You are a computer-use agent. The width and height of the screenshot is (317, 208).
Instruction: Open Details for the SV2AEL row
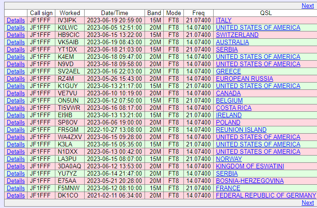point(16,71)
